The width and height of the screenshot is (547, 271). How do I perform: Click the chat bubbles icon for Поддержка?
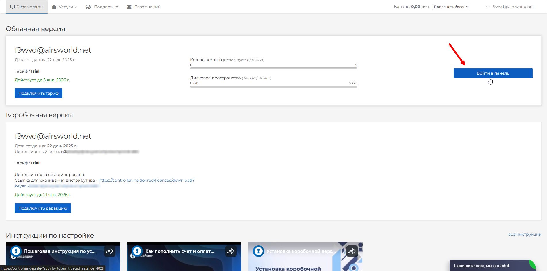[88, 7]
